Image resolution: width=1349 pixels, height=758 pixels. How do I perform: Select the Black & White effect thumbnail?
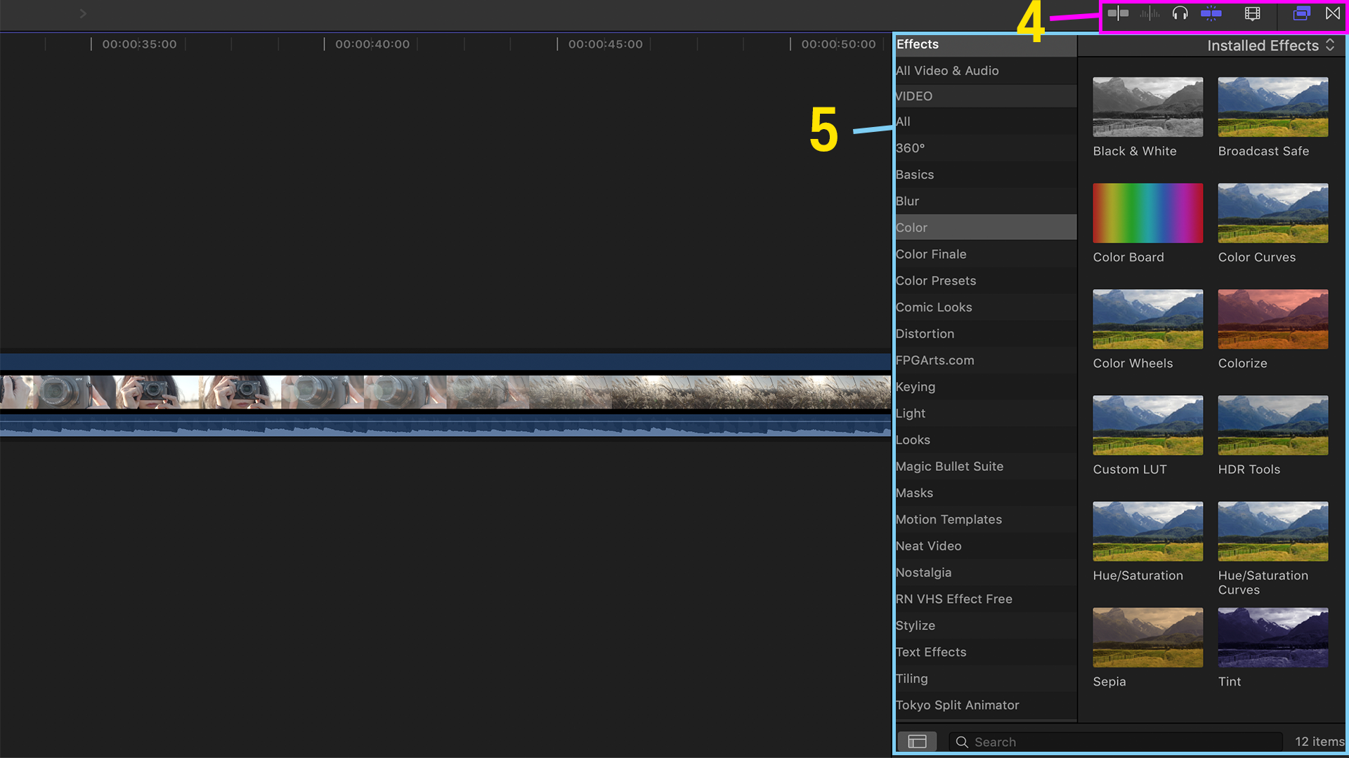pos(1147,107)
